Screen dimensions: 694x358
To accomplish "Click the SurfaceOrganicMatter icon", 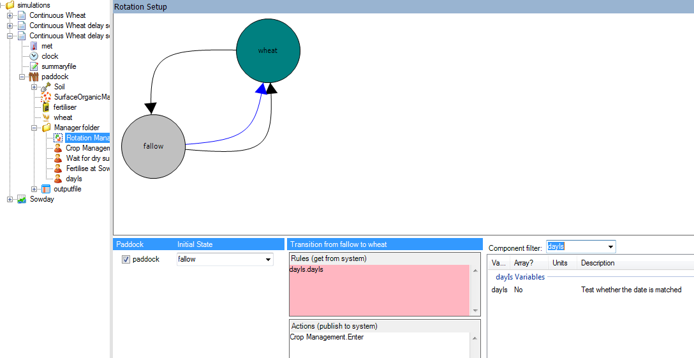I will (46, 97).
